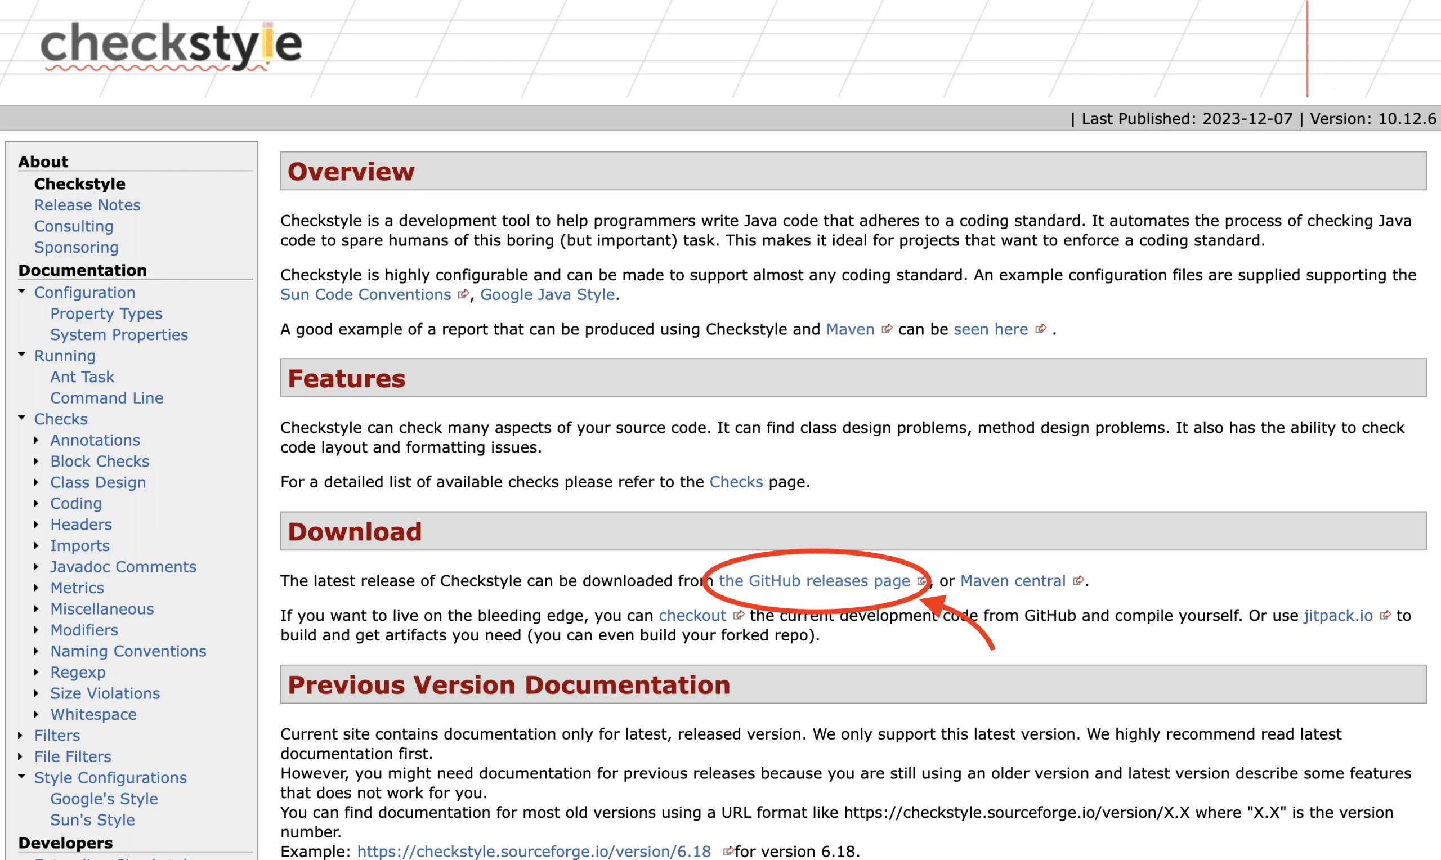
Task: Expand the Naming Conventions arrow
Action: click(36, 651)
